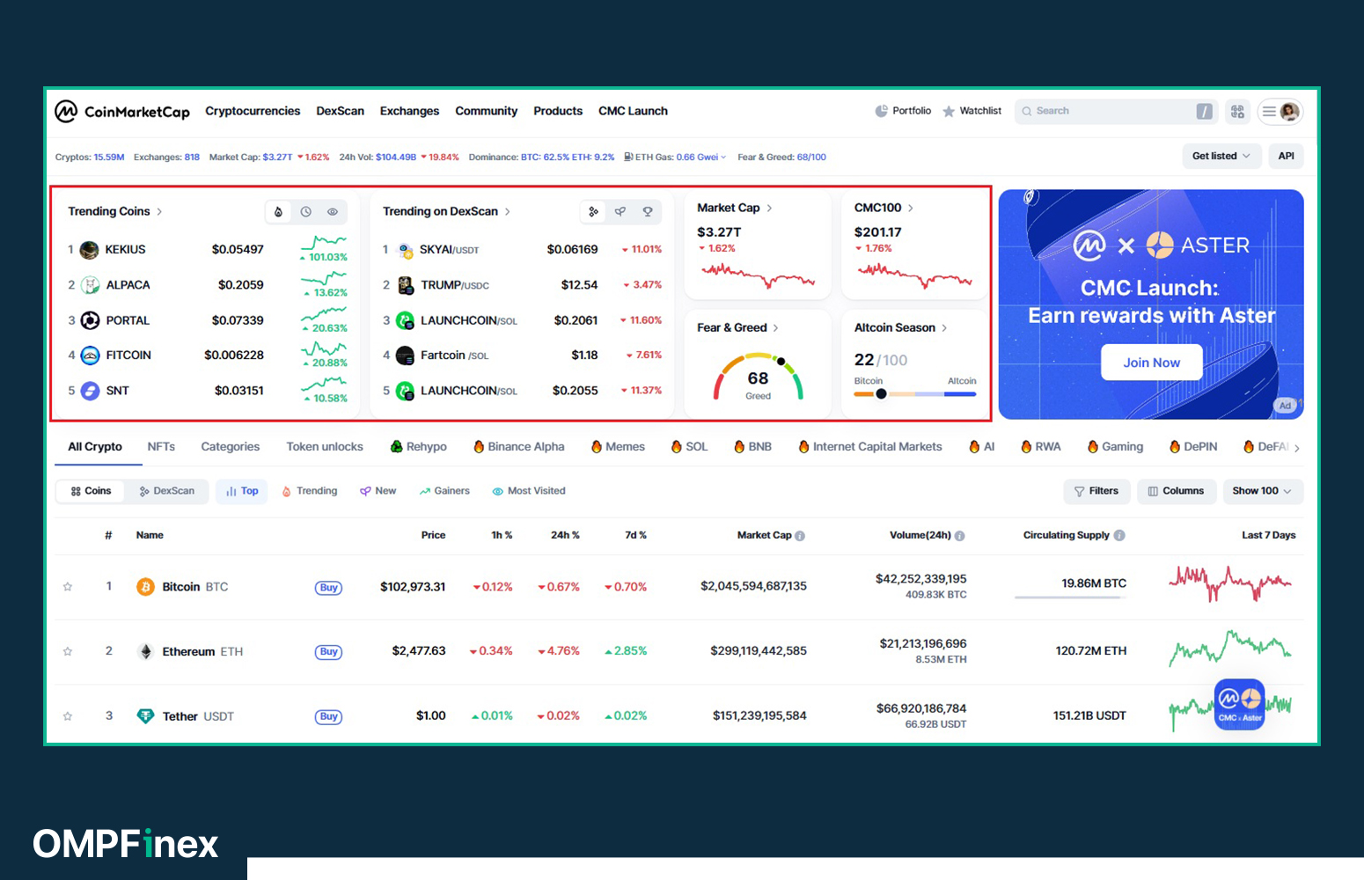Open Bitcoin last 7 days sparkline
This screenshot has width=1364, height=880.
1230,583
